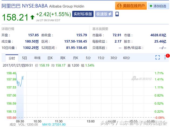
Task: Click the green up arrow beside price
Action: tap(32, 17)
